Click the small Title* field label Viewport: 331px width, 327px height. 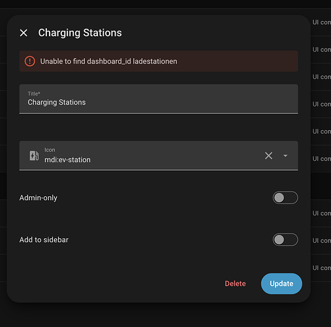pos(34,94)
